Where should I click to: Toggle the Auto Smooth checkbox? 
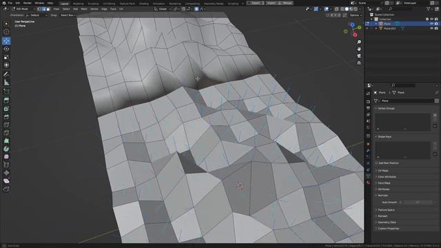tap(400, 202)
